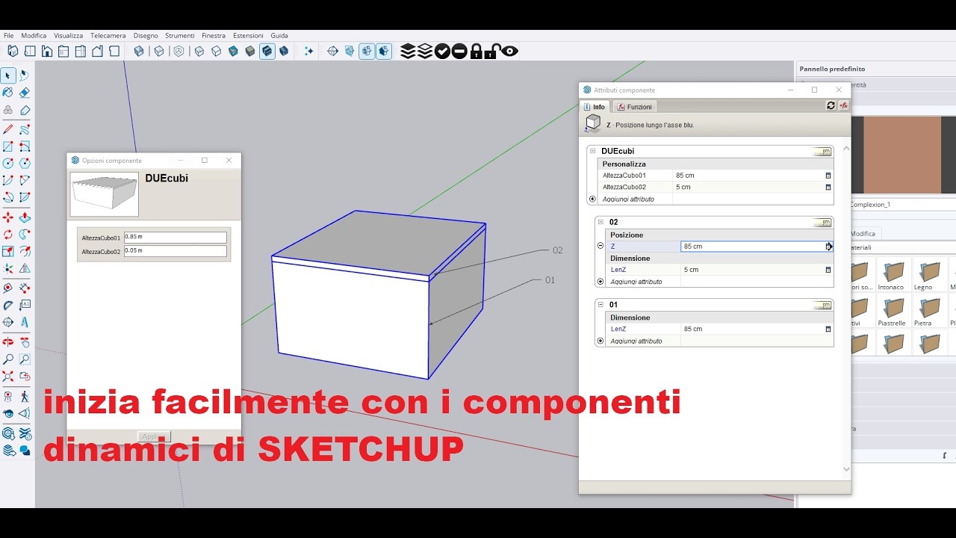Image resolution: width=956 pixels, height=538 pixels.
Task: Open AltezzaCubo02 attribute details
Action: pos(828,188)
